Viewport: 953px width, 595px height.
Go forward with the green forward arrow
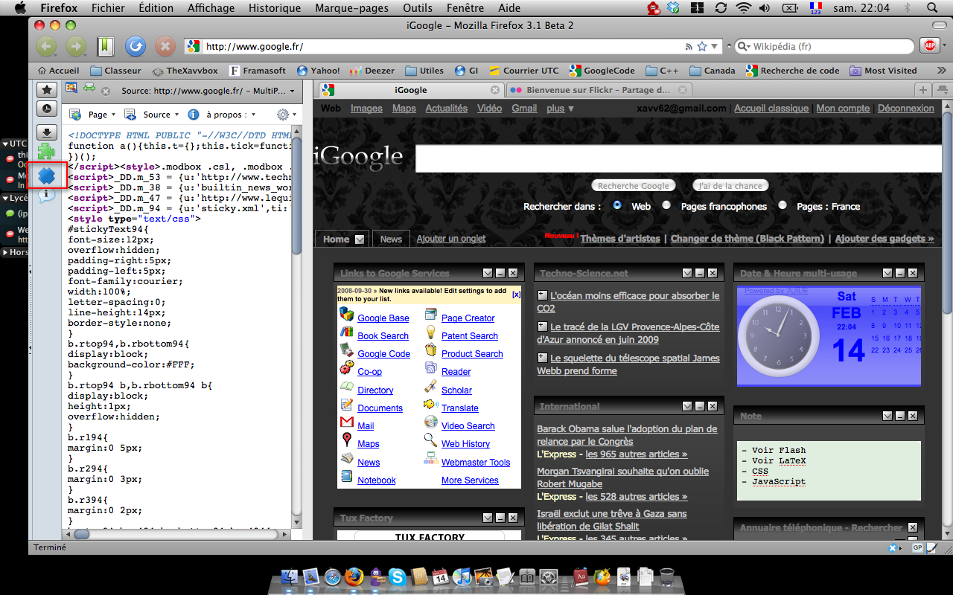pos(76,46)
